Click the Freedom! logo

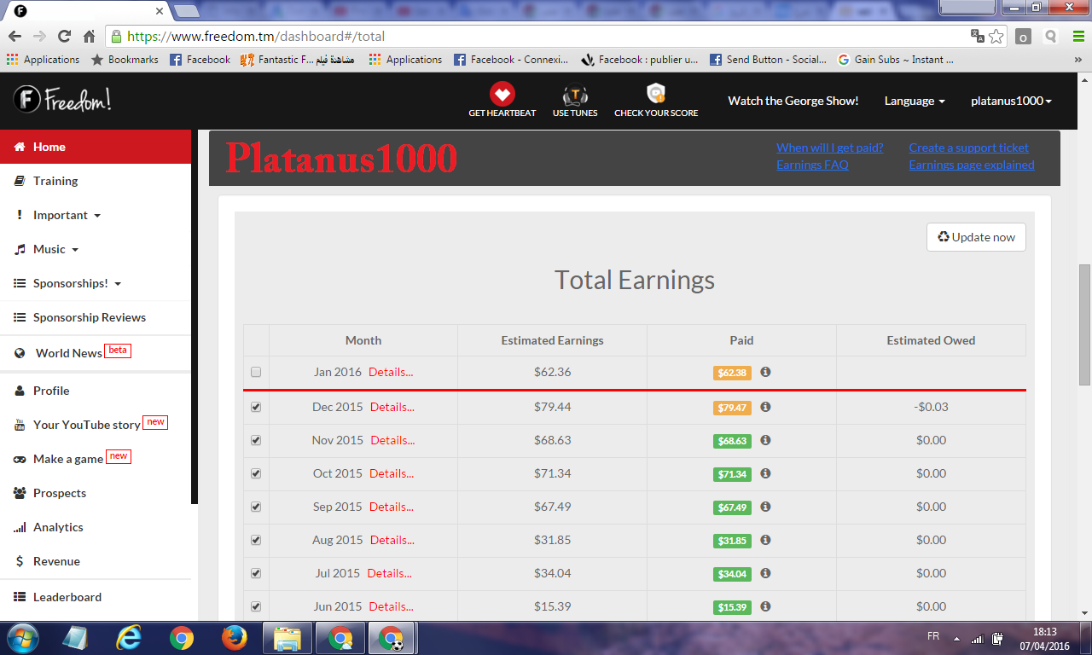62,100
